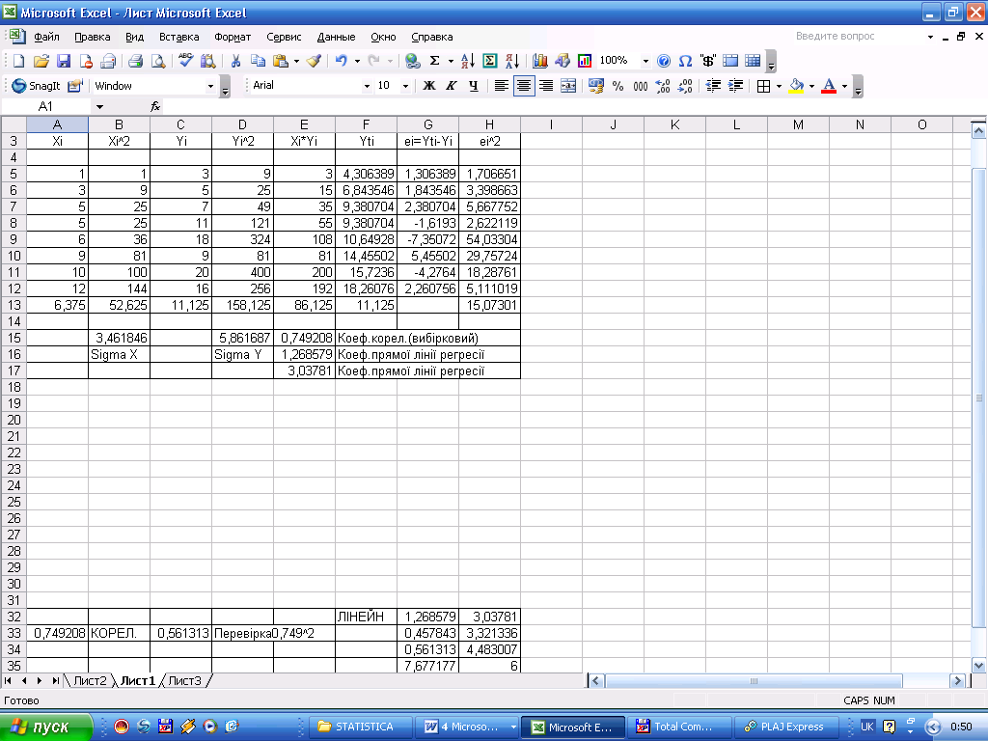Viewport: 988px width, 741px height.
Task: Toggle Align Right
Action: [x=546, y=86]
